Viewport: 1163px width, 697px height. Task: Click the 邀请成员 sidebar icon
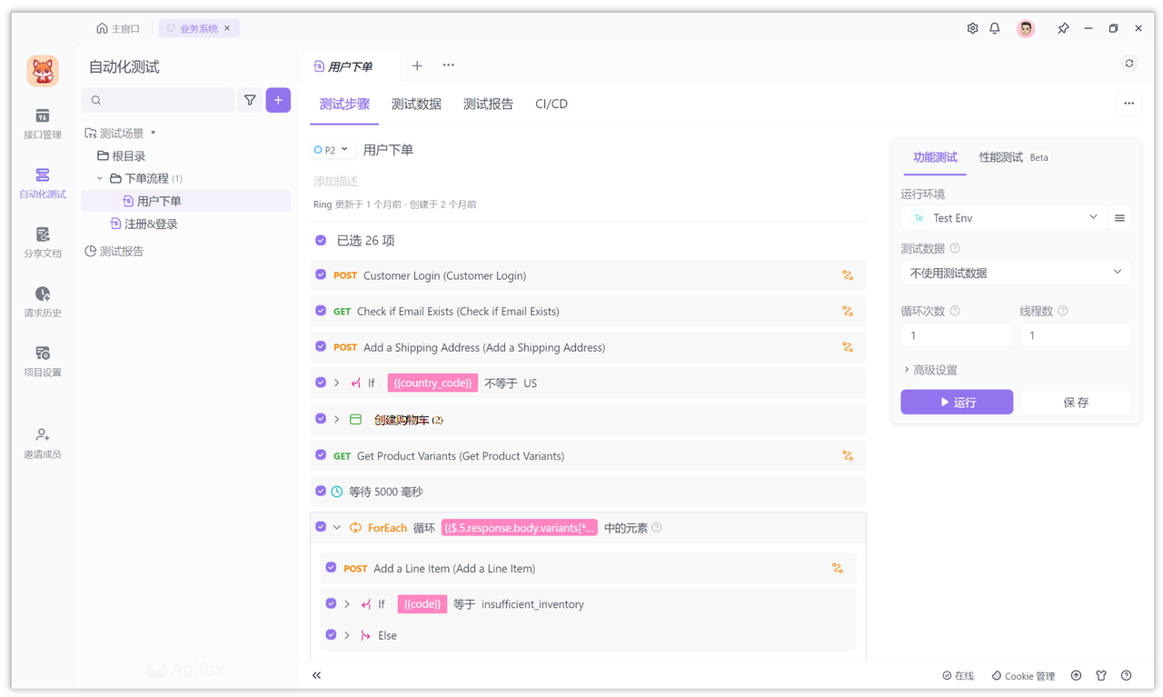[x=42, y=442]
